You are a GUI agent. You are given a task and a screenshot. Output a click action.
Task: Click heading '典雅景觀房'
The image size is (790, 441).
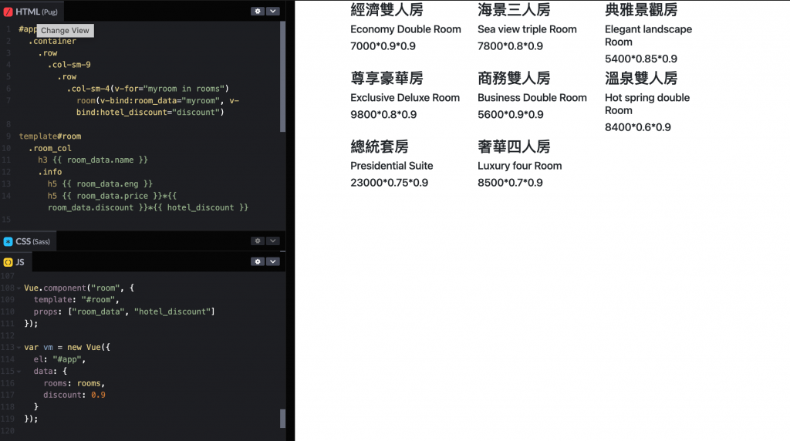(x=641, y=9)
